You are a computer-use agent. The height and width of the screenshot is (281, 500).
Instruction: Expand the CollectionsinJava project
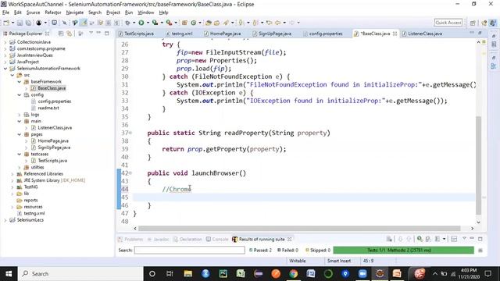[x=5, y=42]
